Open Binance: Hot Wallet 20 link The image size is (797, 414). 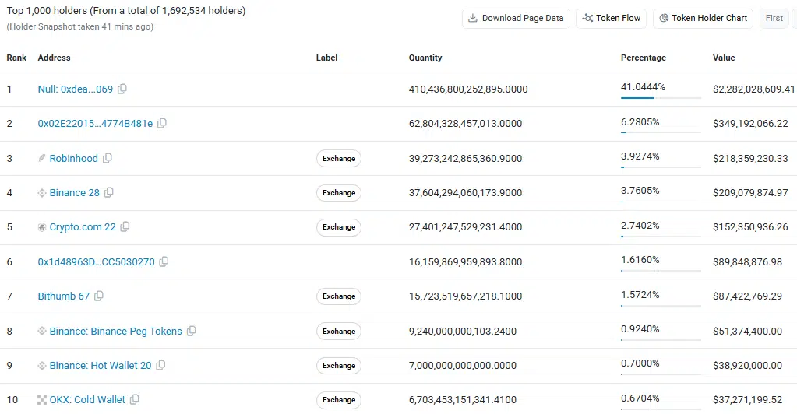point(101,366)
